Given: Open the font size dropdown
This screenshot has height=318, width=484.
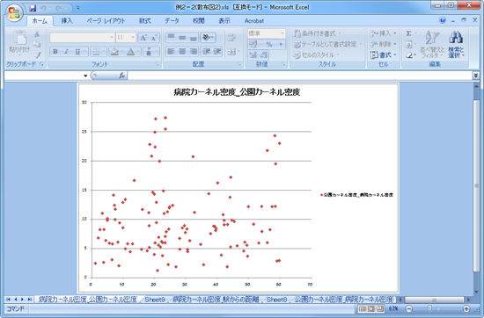Looking at the screenshot, I should pos(133,38).
